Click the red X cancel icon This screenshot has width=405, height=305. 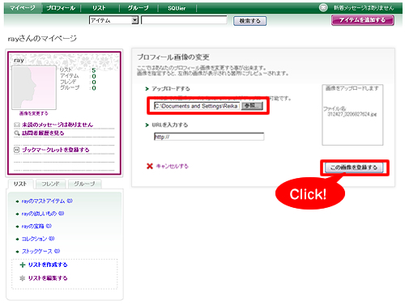(x=150, y=166)
